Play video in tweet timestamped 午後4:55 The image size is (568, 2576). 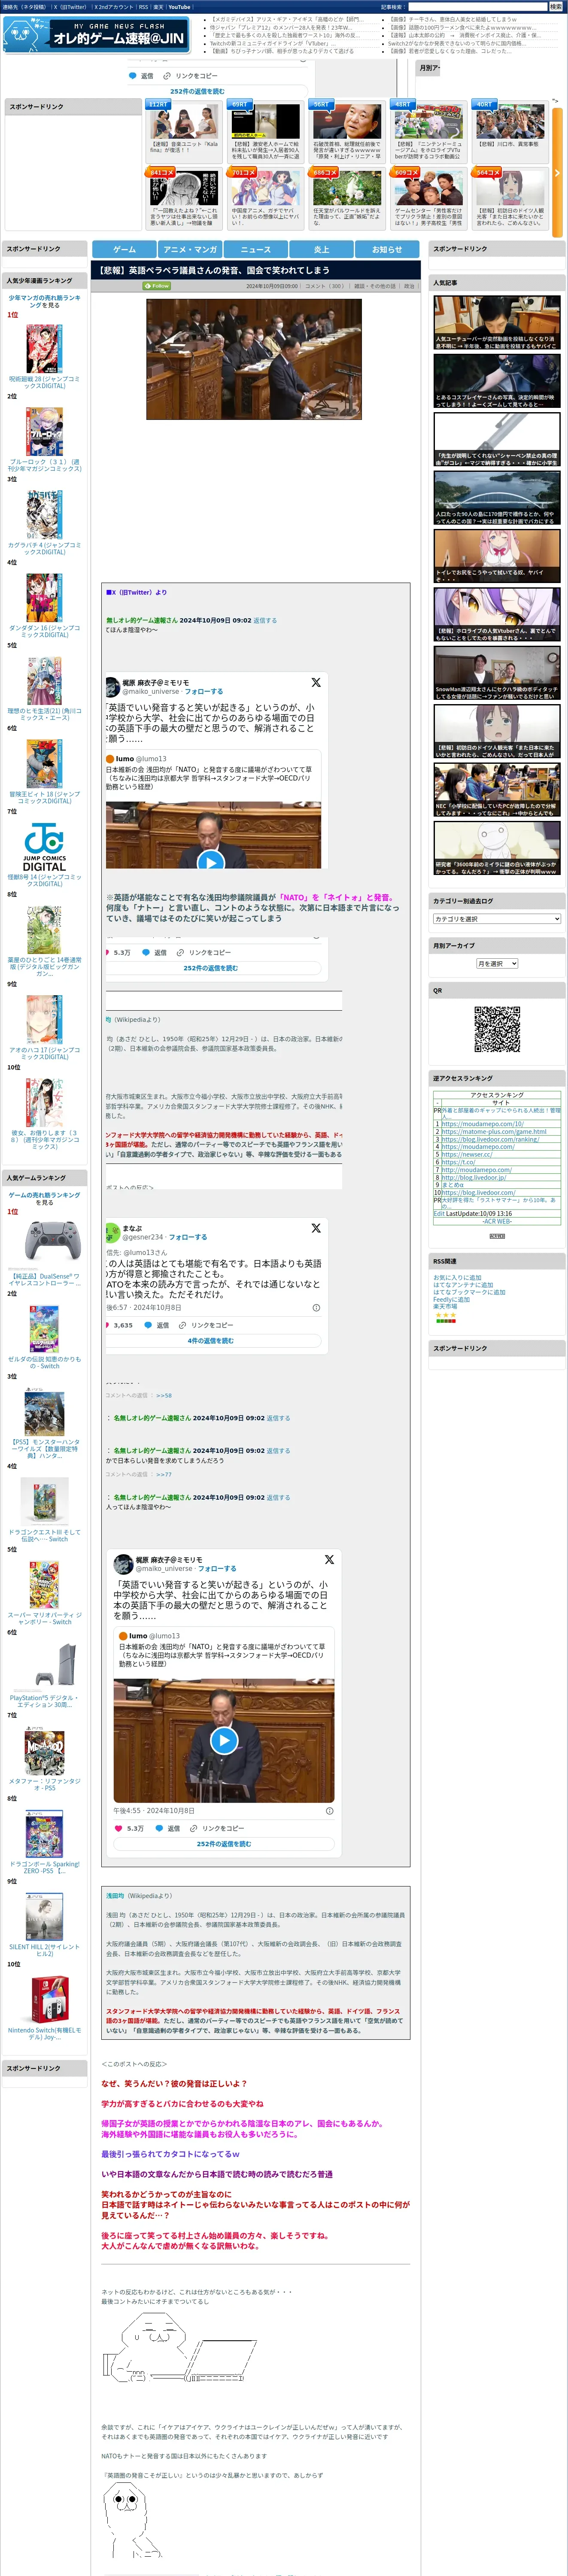coord(224,1740)
